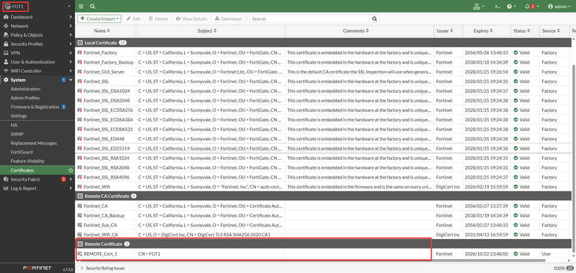Click the Fortinet_CA certificate icon
The height and width of the screenshot is (273, 576).
tap(79, 206)
